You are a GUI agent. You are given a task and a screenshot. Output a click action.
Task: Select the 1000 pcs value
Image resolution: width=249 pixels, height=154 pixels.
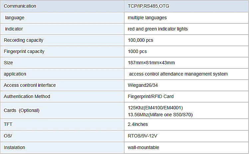pos(137,51)
